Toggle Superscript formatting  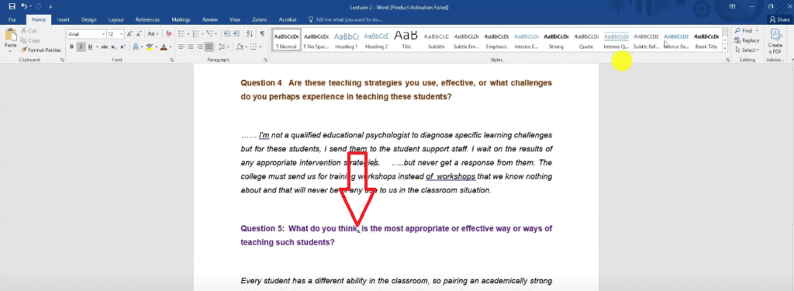[123, 47]
